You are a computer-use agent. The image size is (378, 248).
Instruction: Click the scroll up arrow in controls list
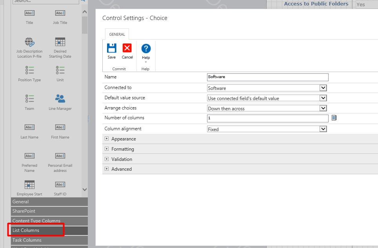85,12
